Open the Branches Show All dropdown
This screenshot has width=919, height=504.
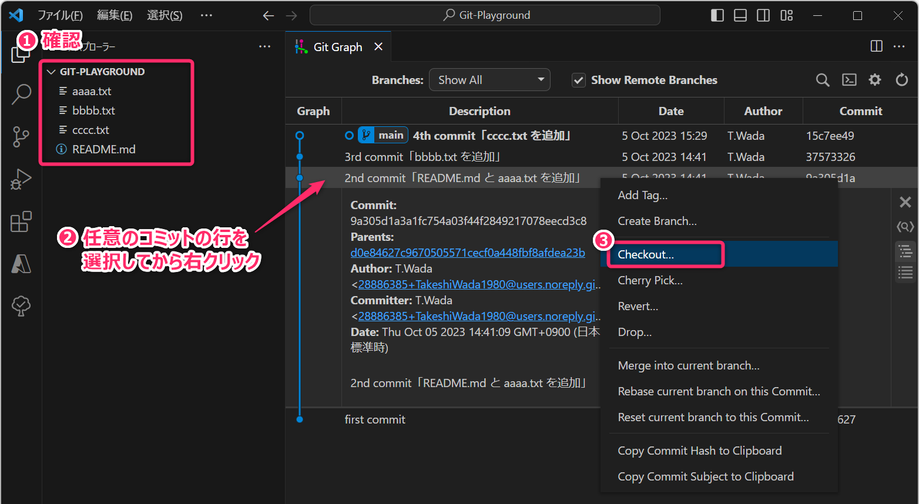tap(489, 80)
